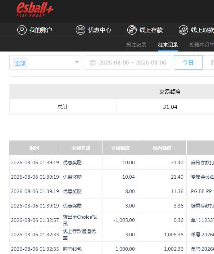Click the 转出至Choice视讯 transaction type
Viewport: 214px width, 254px height.
pos(80,220)
